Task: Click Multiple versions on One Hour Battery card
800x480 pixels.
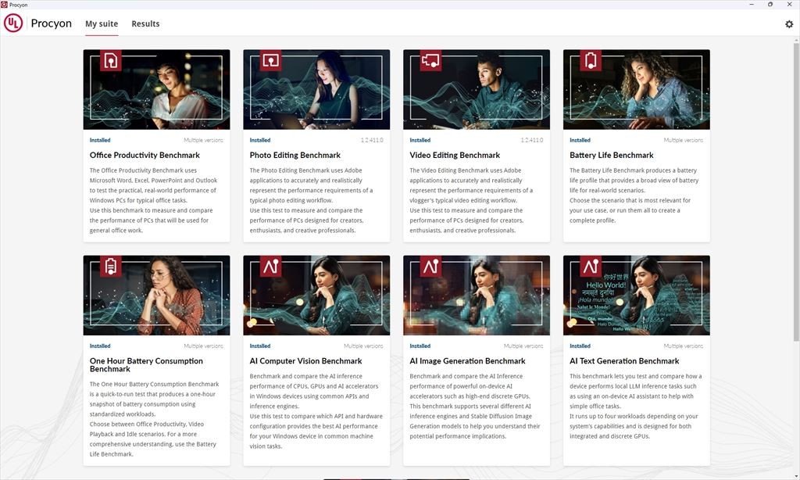Action: pos(203,346)
